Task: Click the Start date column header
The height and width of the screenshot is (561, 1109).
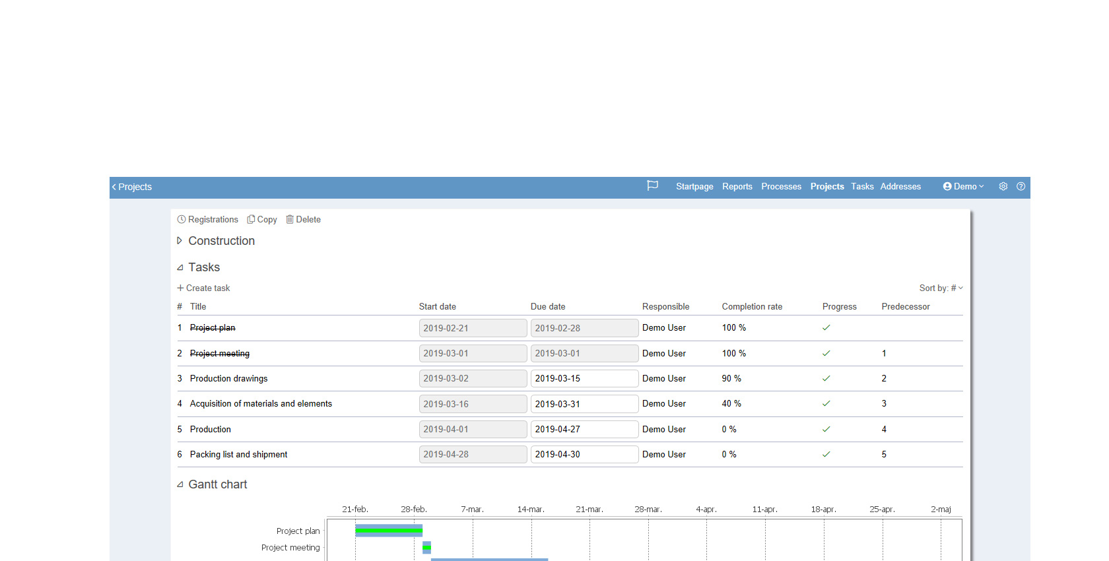Action: tap(438, 307)
